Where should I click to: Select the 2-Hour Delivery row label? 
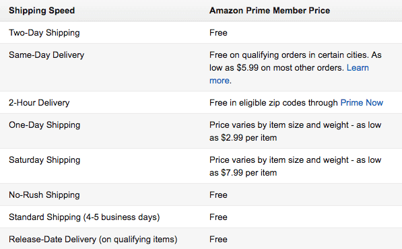(x=39, y=103)
